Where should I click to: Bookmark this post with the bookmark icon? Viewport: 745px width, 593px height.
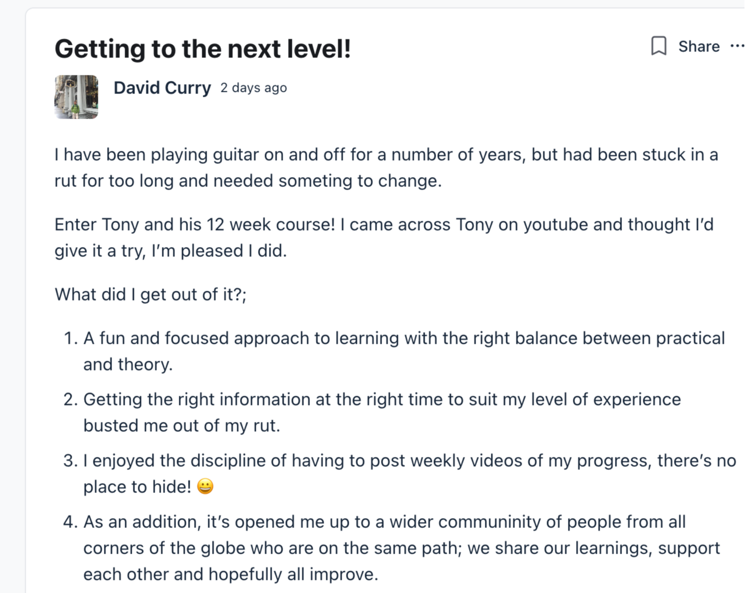[x=659, y=46]
